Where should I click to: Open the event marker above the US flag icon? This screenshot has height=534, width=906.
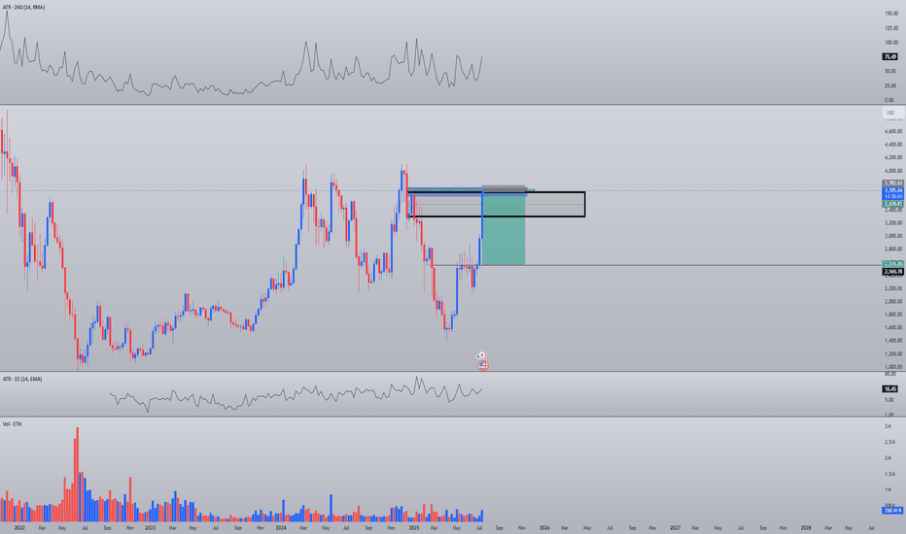[481, 355]
